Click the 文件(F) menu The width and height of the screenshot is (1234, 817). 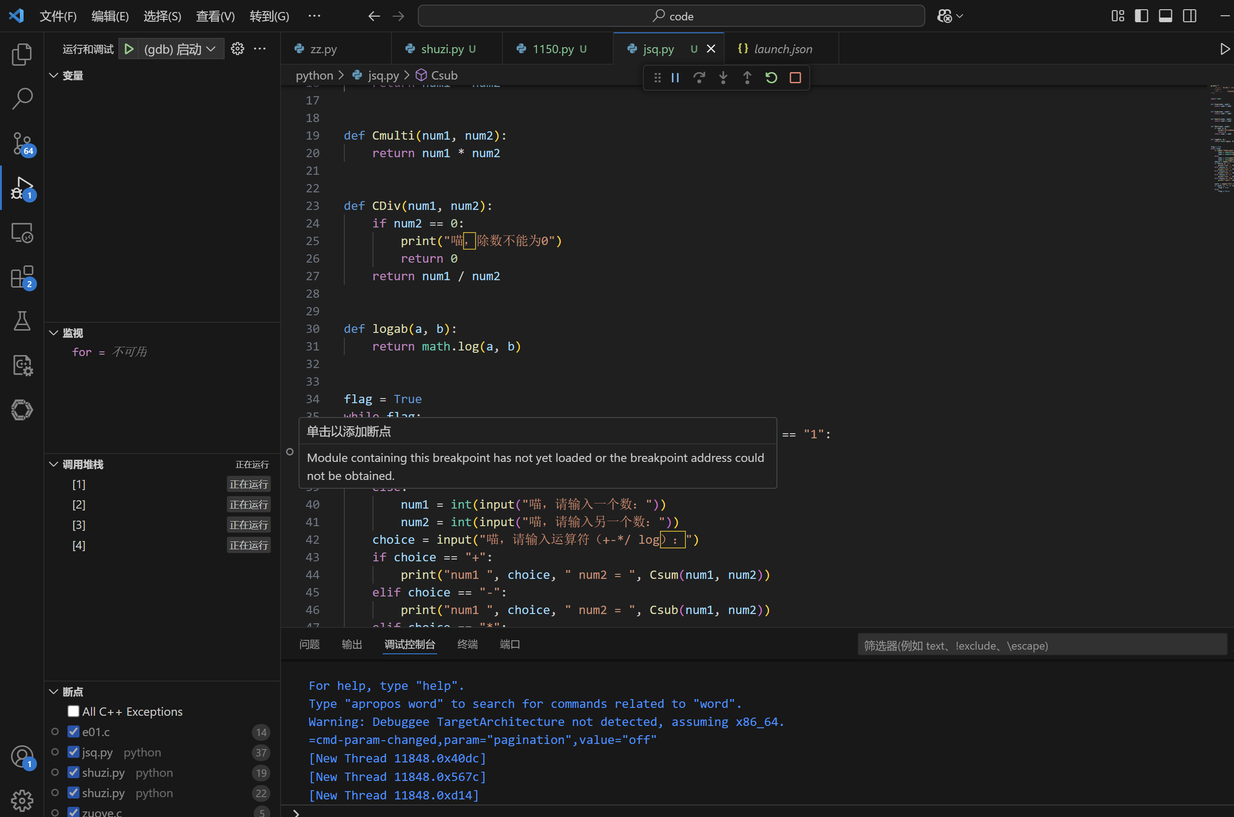click(58, 16)
